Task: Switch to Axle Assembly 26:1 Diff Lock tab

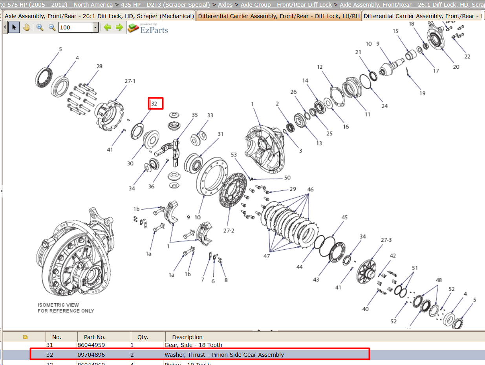Action: (x=99, y=16)
